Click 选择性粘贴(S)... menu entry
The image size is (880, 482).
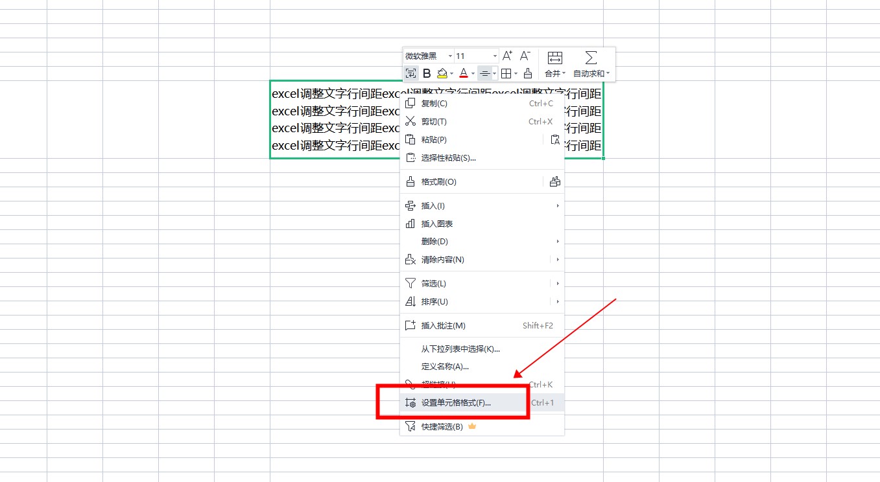tap(448, 158)
